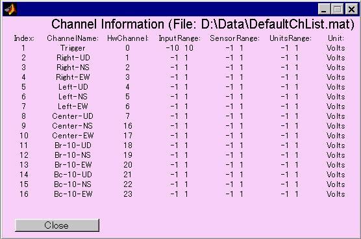
Task: Select the Center-UD channel name
Action: (73, 116)
